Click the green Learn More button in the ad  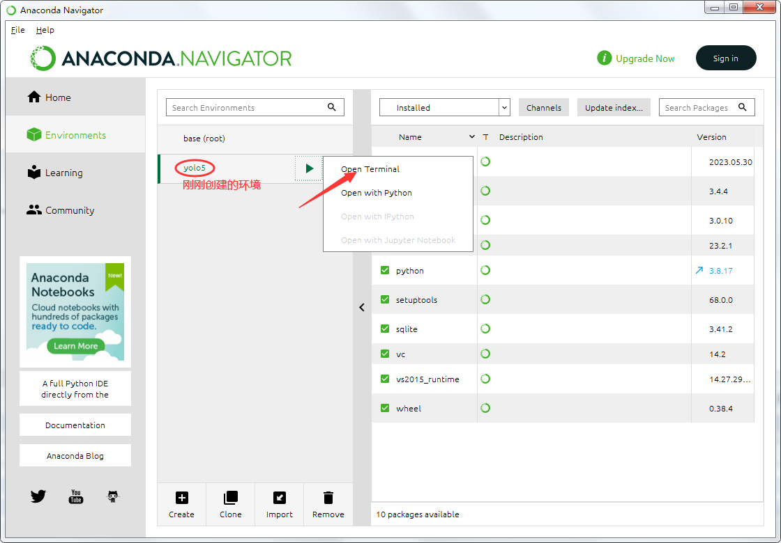click(x=76, y=346)
